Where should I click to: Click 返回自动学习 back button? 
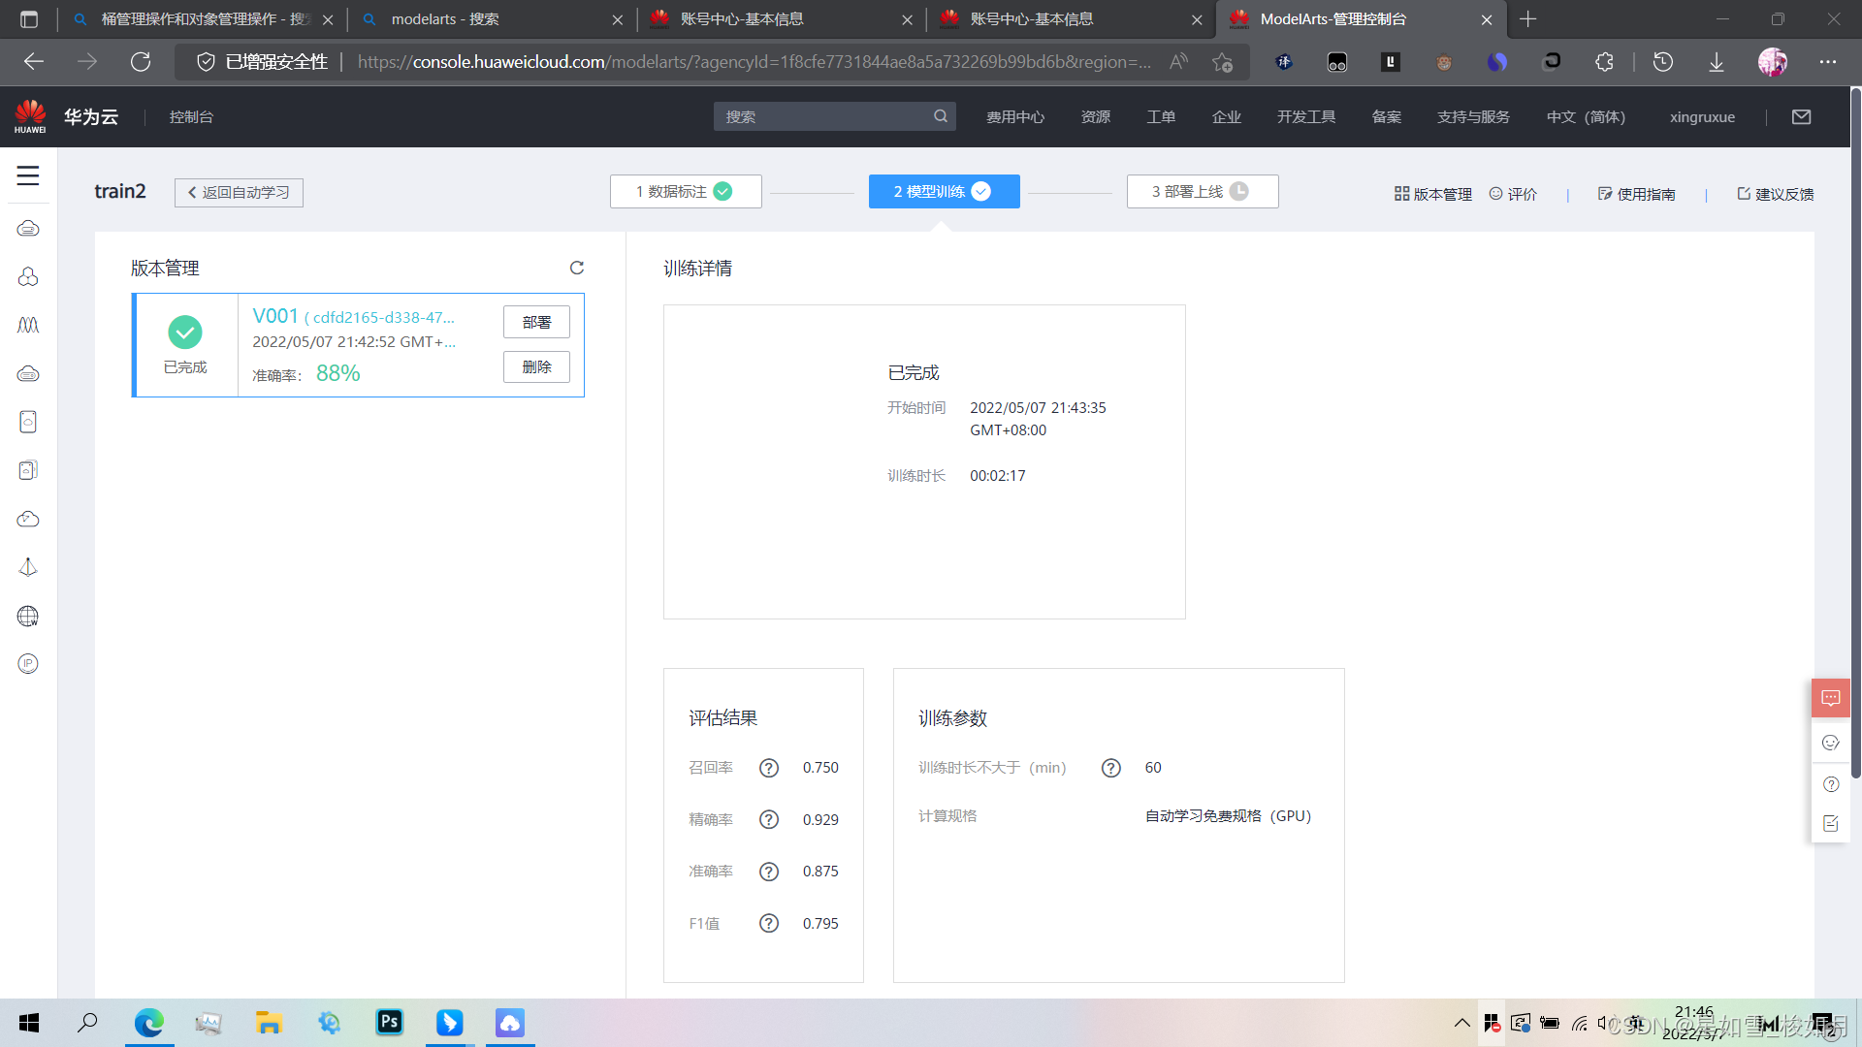[x=239, y=193]
